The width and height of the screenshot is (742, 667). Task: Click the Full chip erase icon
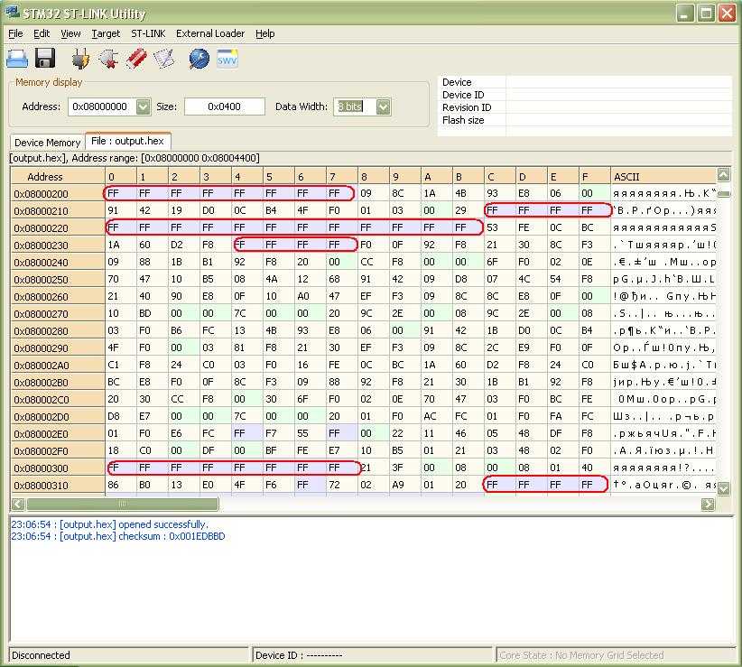tap(136, 60)
